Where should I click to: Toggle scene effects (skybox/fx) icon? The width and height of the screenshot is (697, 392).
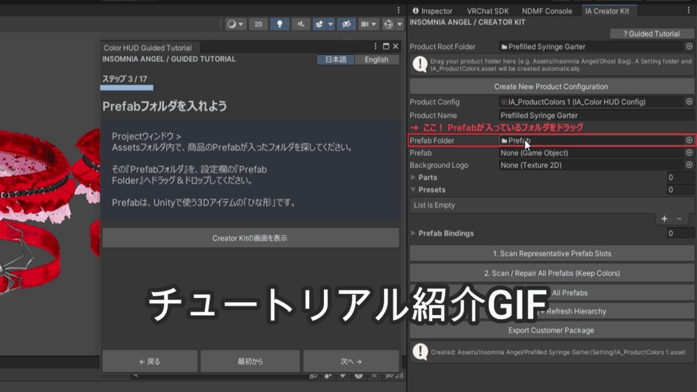click(x=319, y=24)
